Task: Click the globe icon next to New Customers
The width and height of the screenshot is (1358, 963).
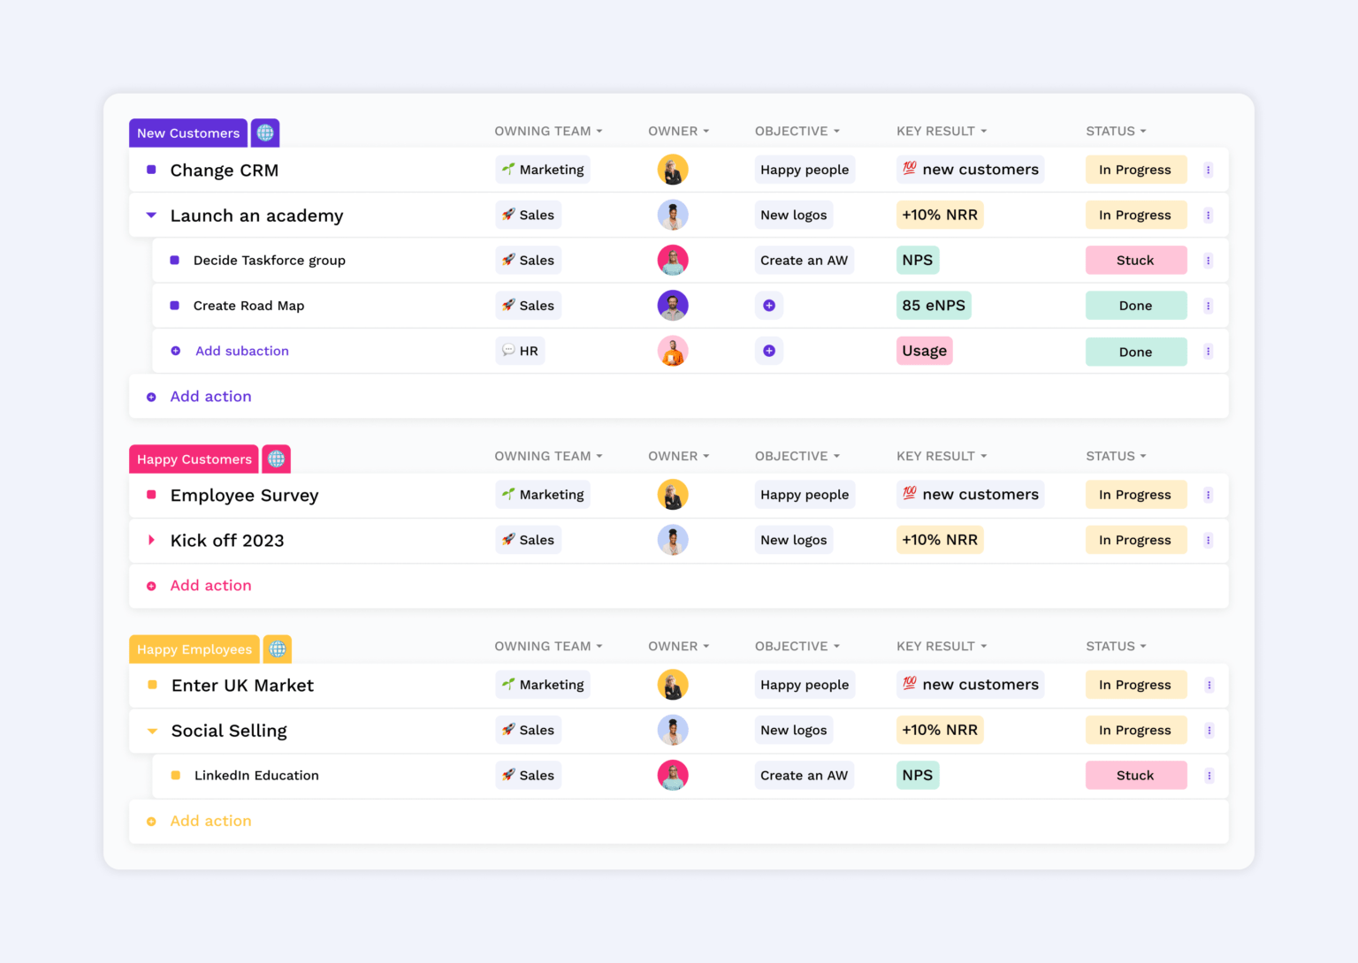Action: point(265,133)
